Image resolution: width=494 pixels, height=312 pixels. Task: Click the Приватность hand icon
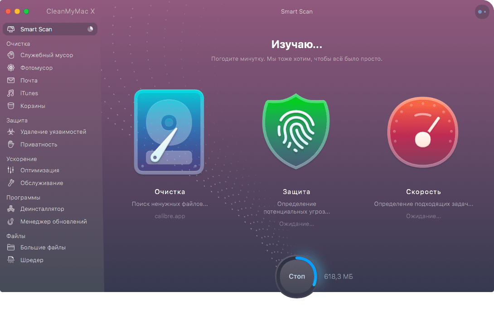(x=11, y=144)
